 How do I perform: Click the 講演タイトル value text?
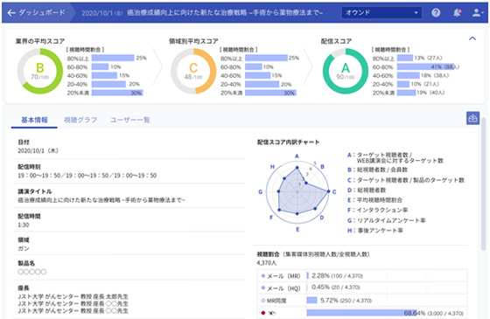(101, 200)
